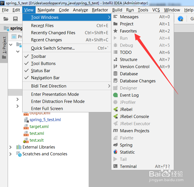The width and height of the screenshot is (194, 187).
Task: Open the Edit menu
Action: tap(16, 10)
